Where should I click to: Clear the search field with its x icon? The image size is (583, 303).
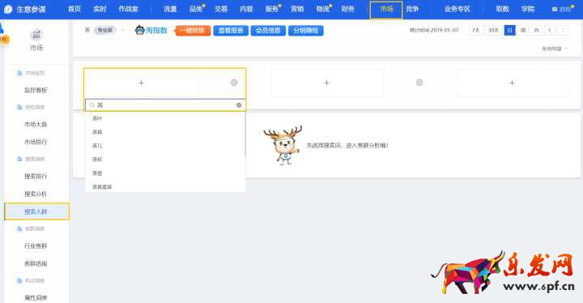pyautogui.click(x=239, y=105)
